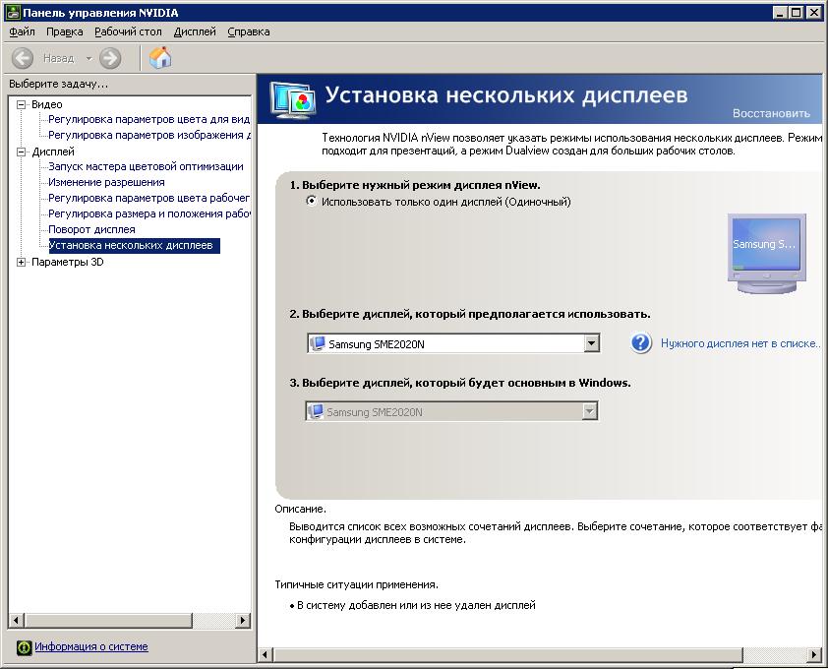Image resolution: width=828 pixels, height=669 pixels.
Task: Collapse the Видео tree node
Action: pyautogui.click(x=21, y=104)
